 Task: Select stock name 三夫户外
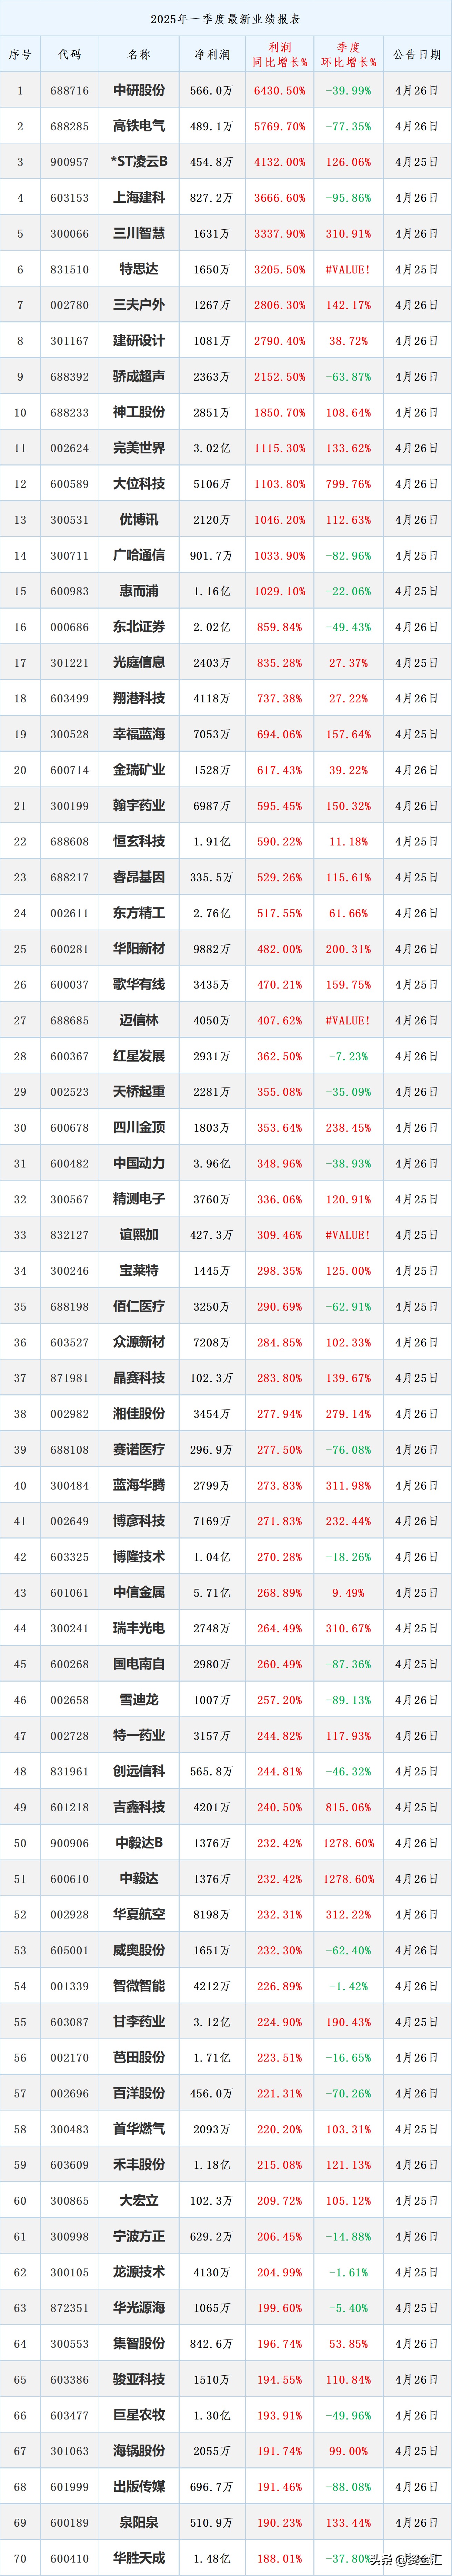tap(139, 305)
